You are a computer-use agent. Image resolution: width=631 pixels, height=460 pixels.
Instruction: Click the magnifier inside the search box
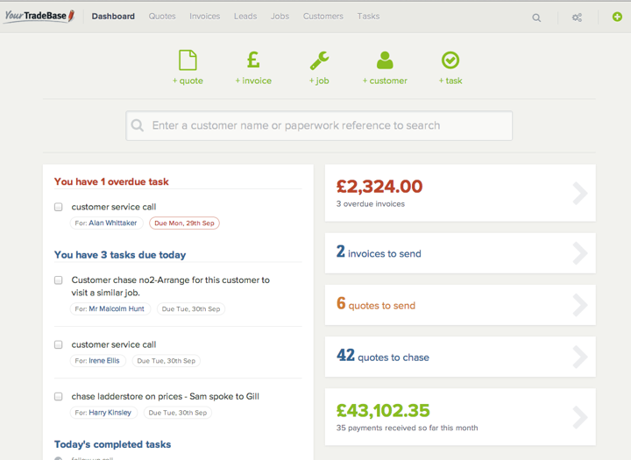138,125
